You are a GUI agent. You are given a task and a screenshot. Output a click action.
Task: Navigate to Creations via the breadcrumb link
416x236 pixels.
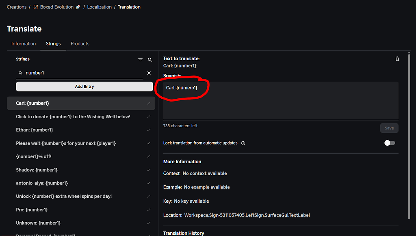[x=16, y=6]
